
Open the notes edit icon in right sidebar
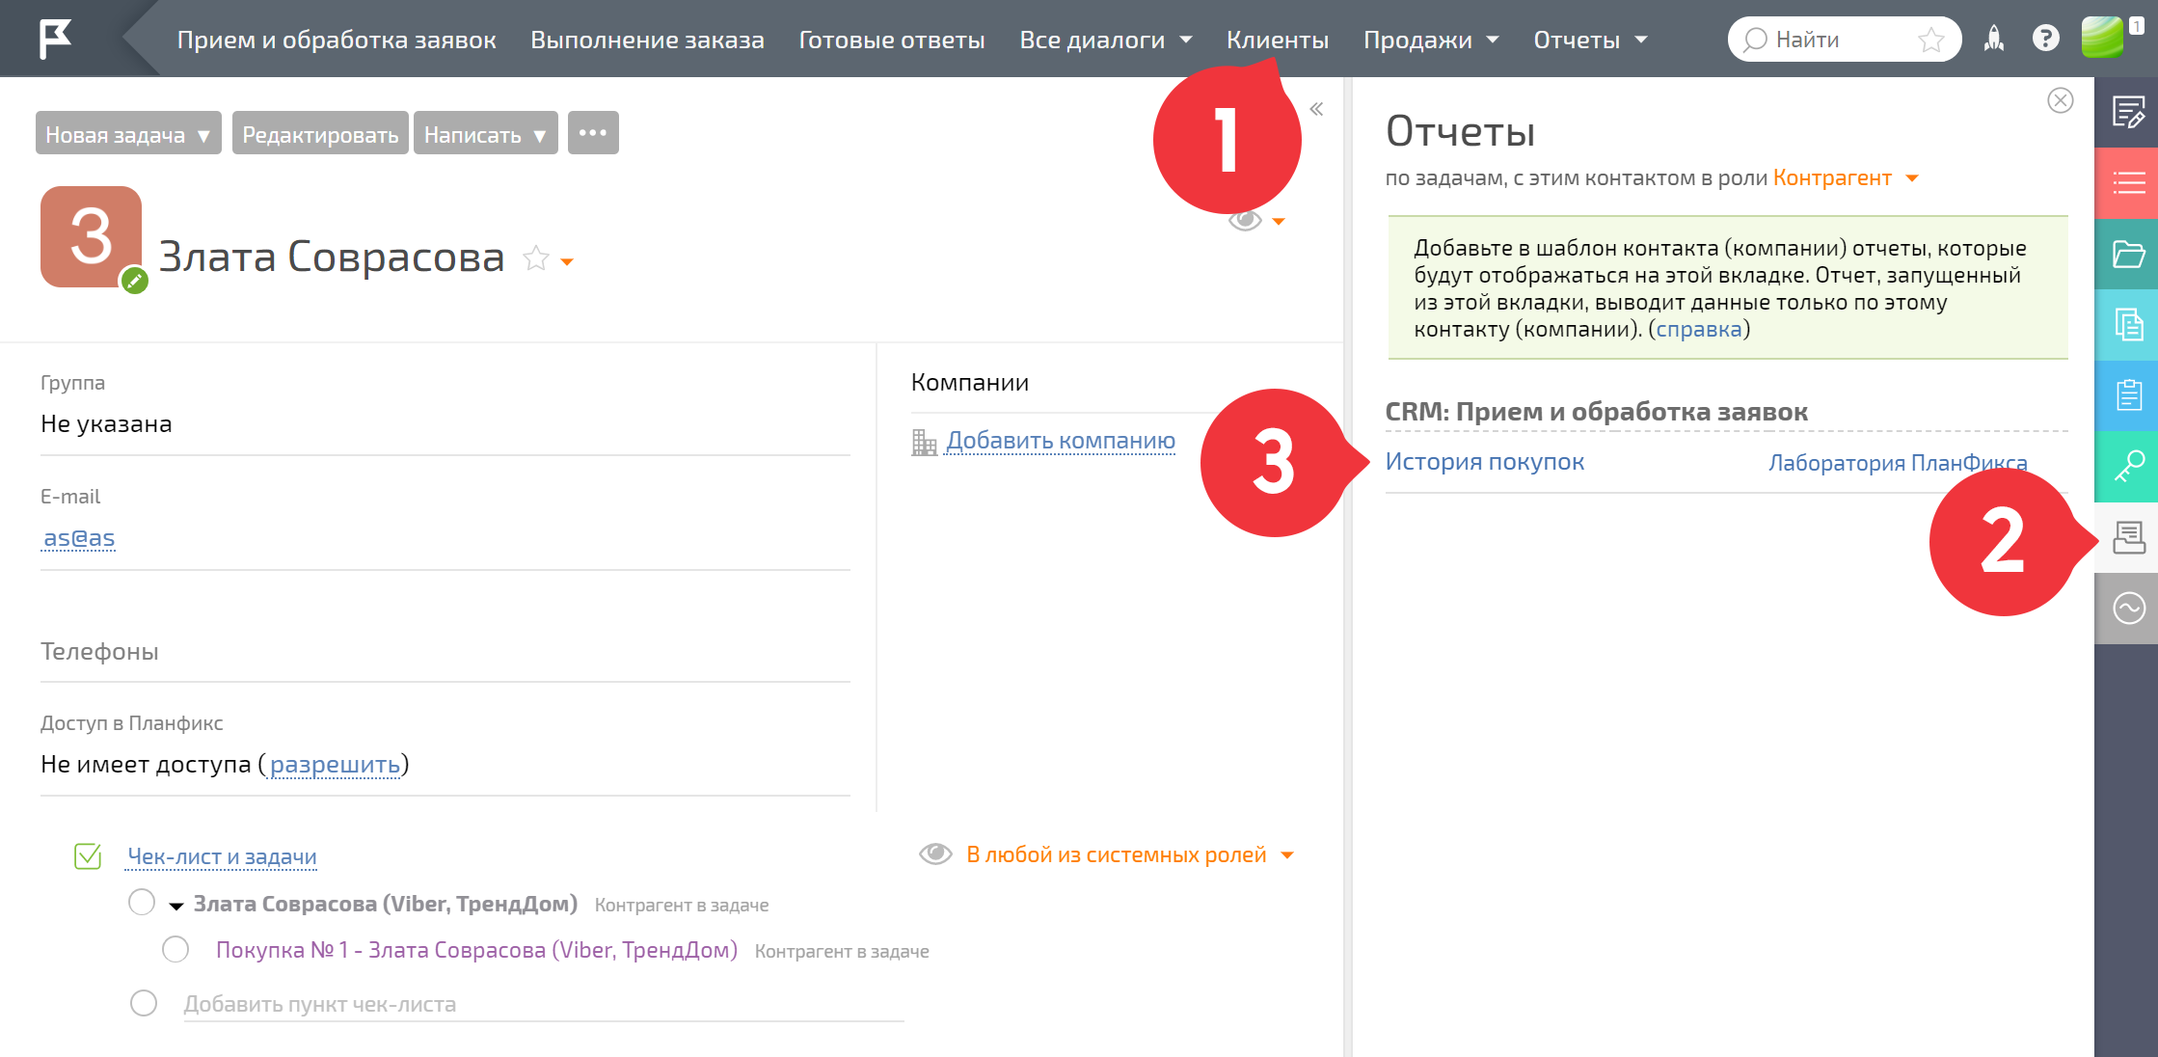tap(2128, 112)
